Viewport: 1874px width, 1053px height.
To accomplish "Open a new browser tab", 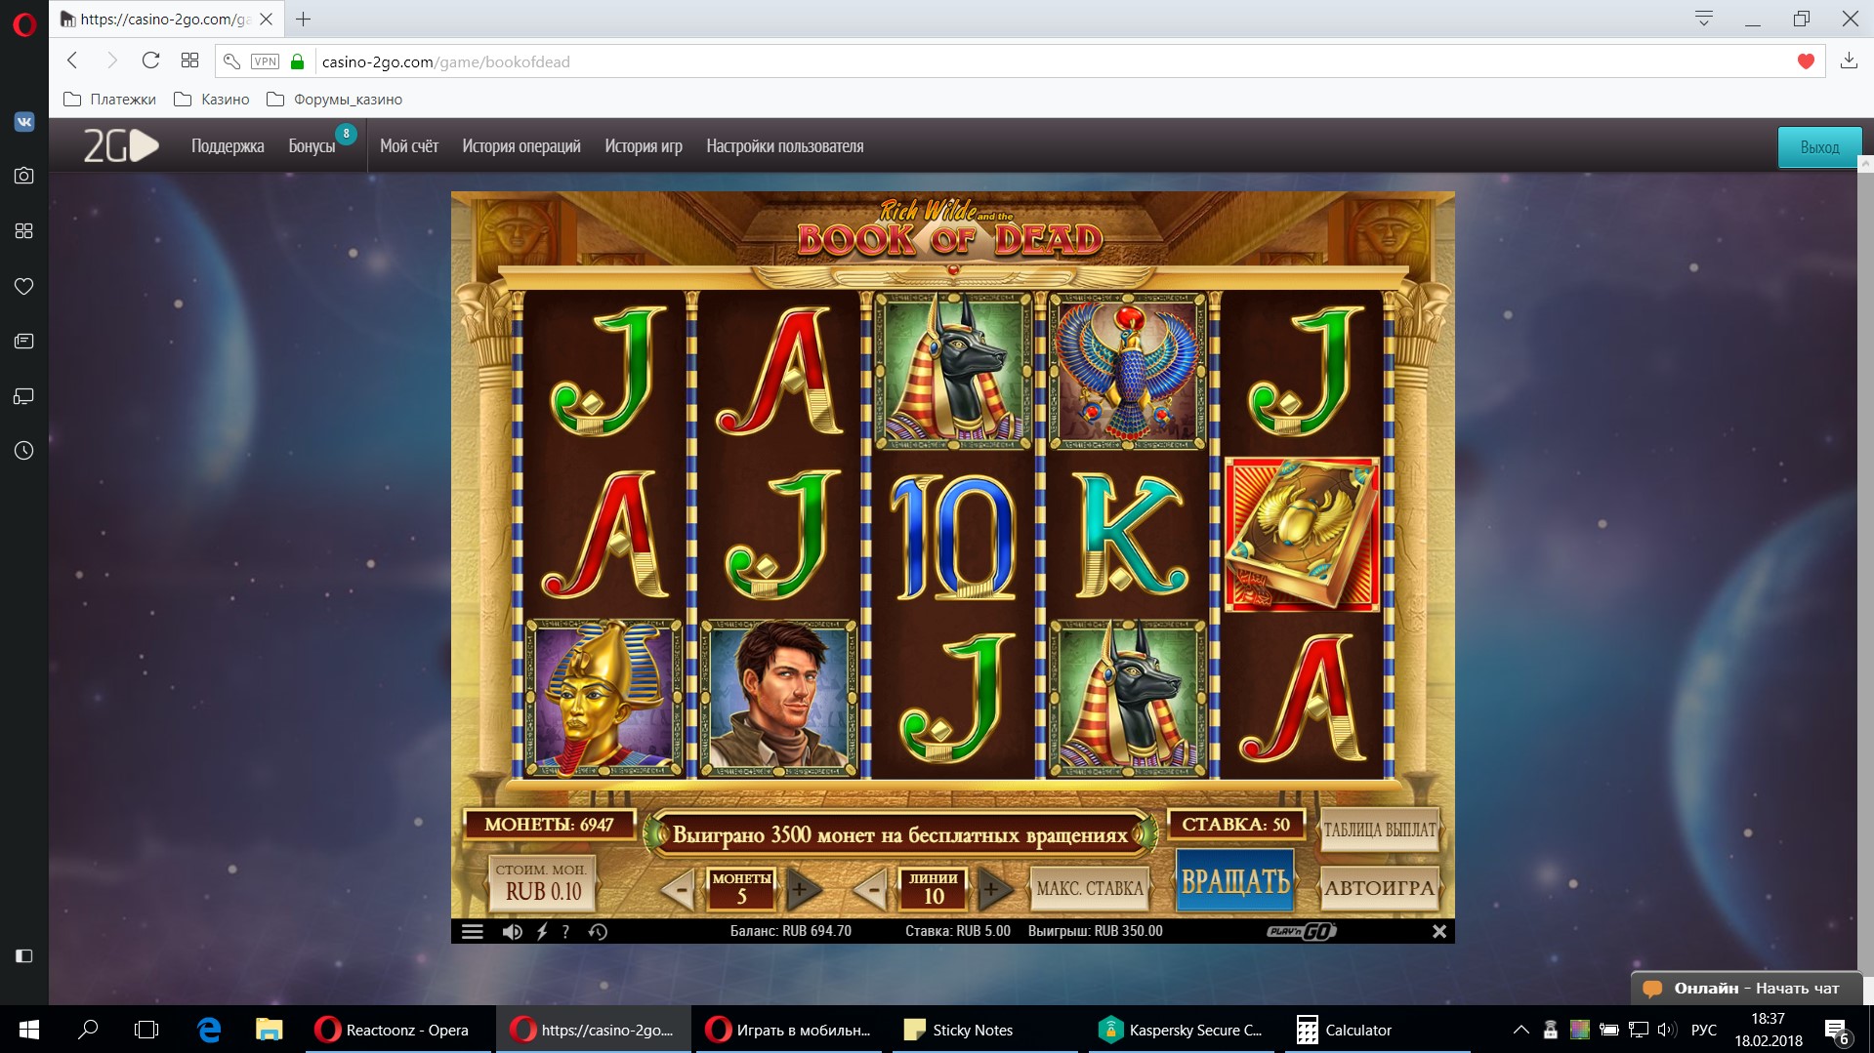I will pyautogui.click(x=304, y=19).
